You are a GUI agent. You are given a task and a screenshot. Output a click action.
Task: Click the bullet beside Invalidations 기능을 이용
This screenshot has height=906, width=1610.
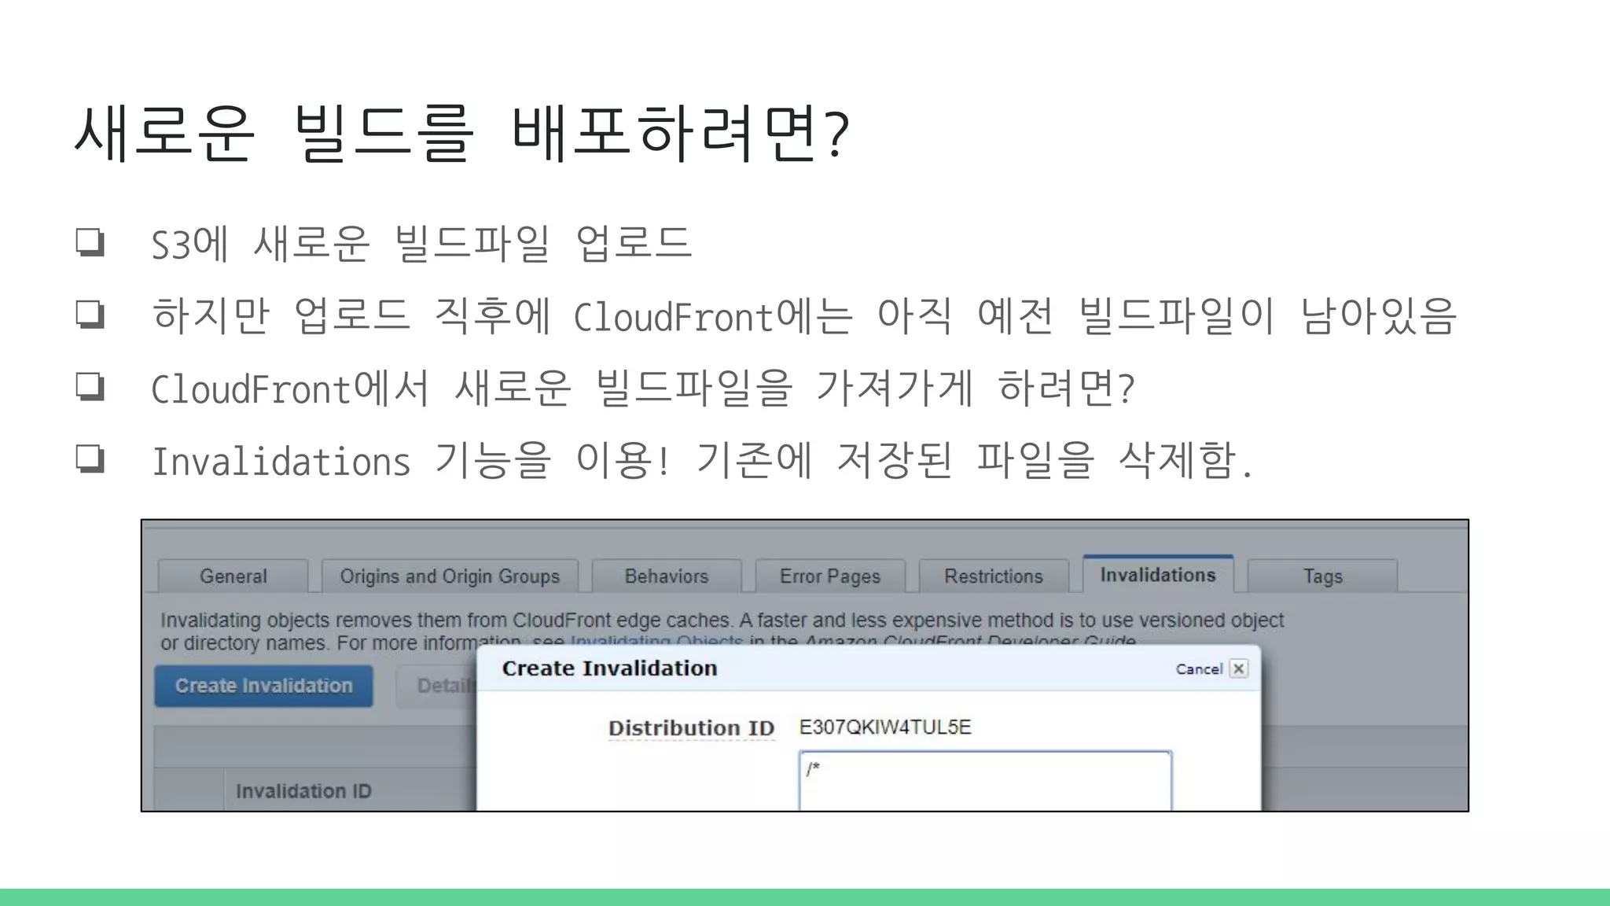point(90,459)
